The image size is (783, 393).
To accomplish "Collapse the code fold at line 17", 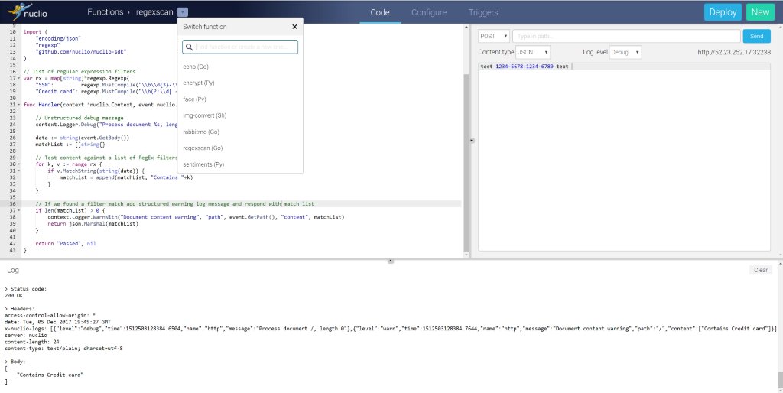I will point(19,79).
